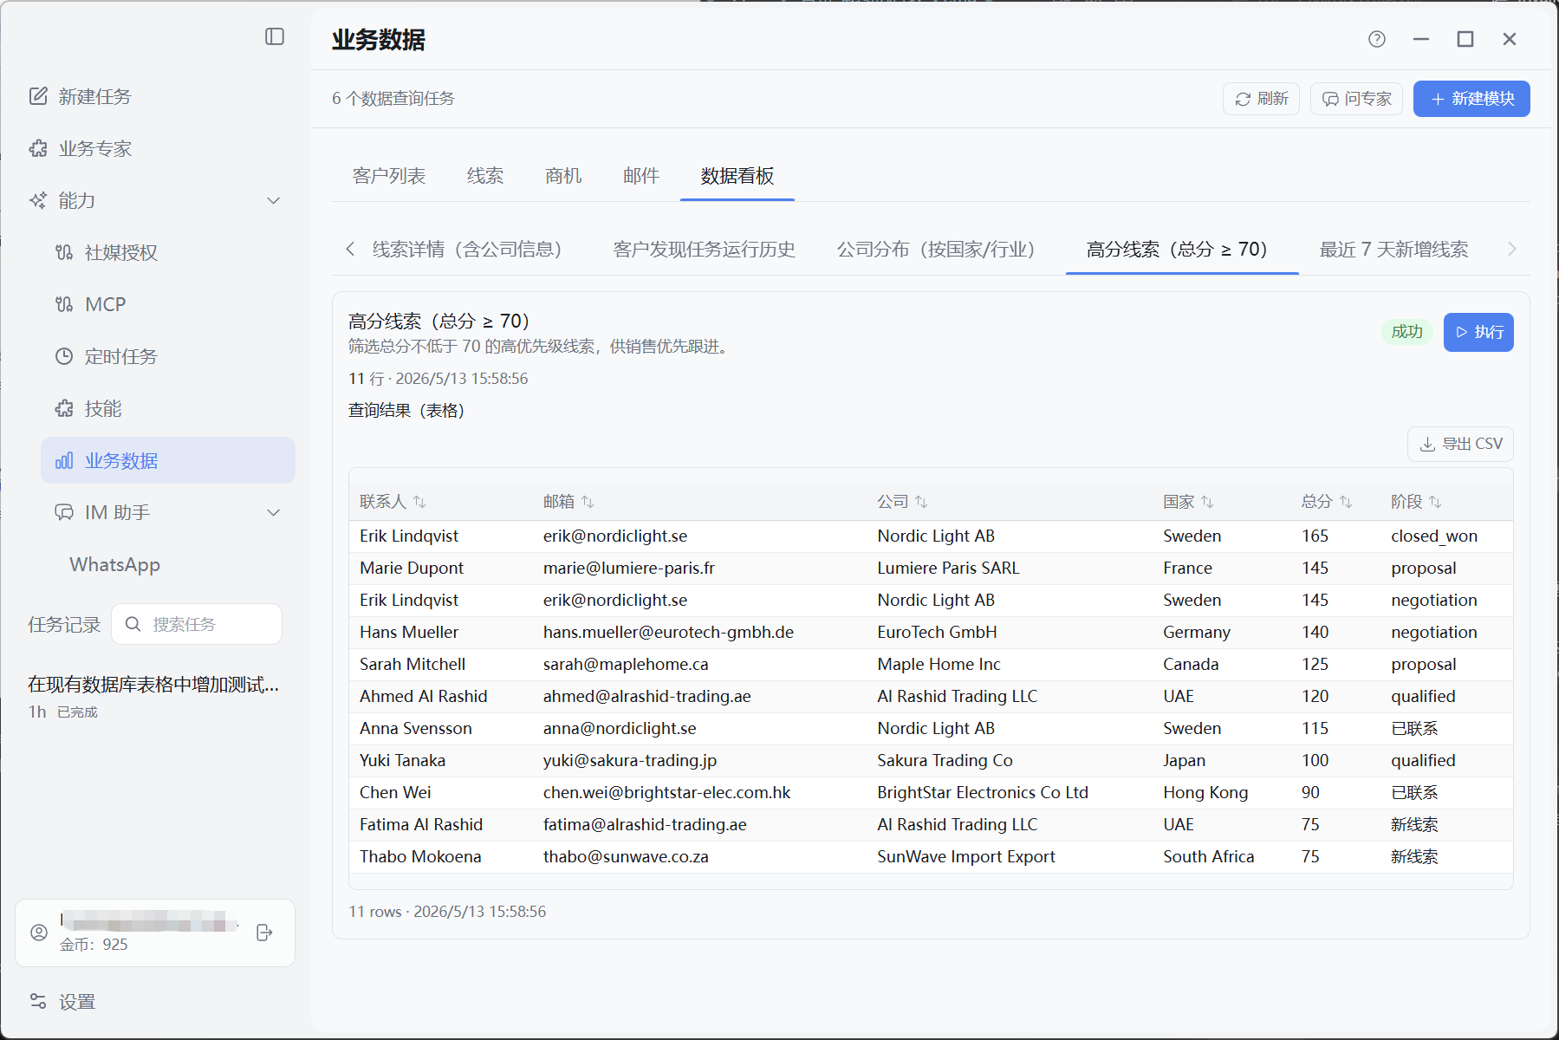The image size is (1559, 1040).
Task: Switch to 线索 tab
Action: point(485,176)
